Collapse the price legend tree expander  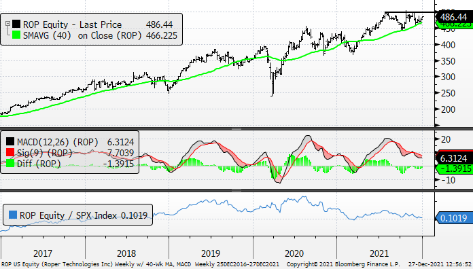click(x=8, y=23)
